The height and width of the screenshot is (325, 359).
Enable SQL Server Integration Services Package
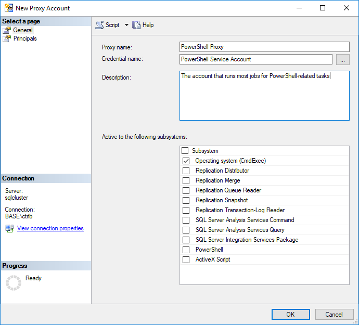[x=186, y=240]
